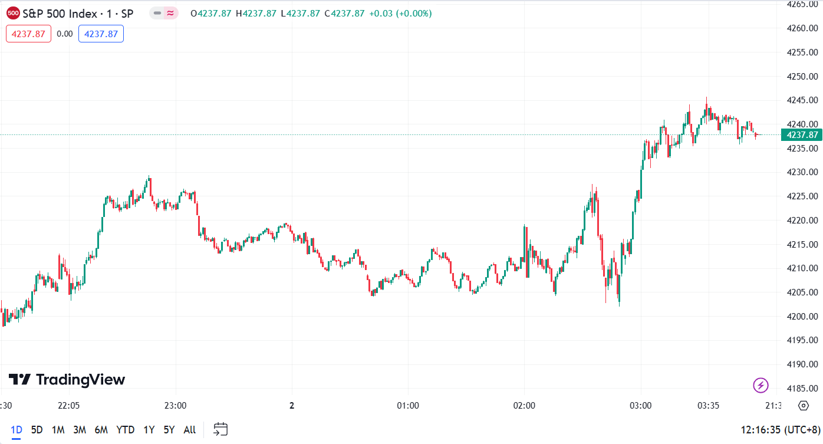Choose the 6M time range

[101, 430]
